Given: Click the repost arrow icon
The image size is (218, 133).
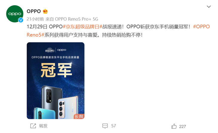Looking at the screenshot, I should coord(33,126).
